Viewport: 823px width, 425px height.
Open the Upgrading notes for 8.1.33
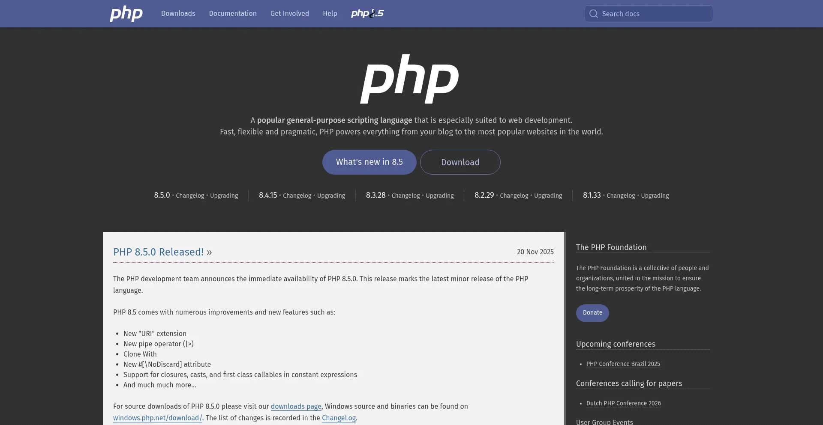(655, 196)
